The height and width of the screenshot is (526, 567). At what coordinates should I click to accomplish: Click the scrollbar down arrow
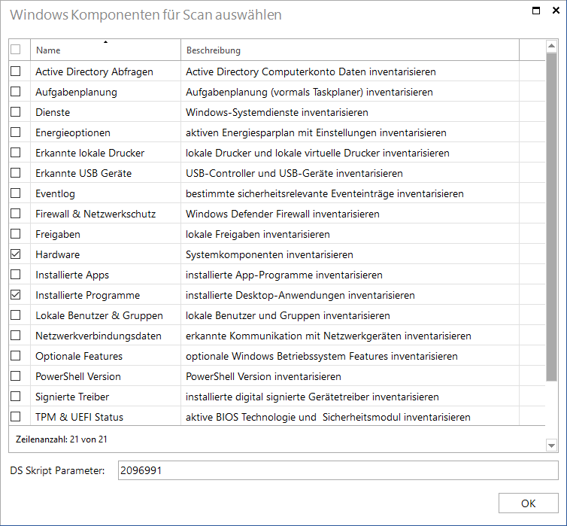[551, 445]
